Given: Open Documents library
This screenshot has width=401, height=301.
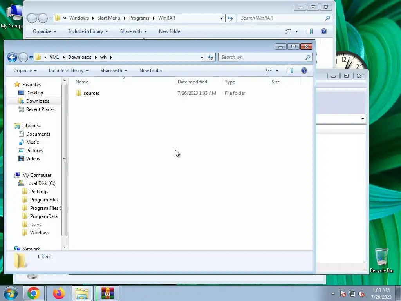Looking at the screenshot, I should [x=38, y=134].
